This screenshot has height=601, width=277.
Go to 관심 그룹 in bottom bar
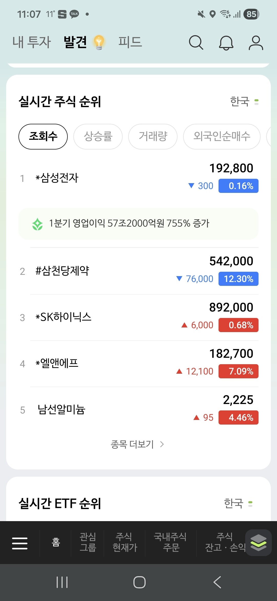tap(88, 542)
